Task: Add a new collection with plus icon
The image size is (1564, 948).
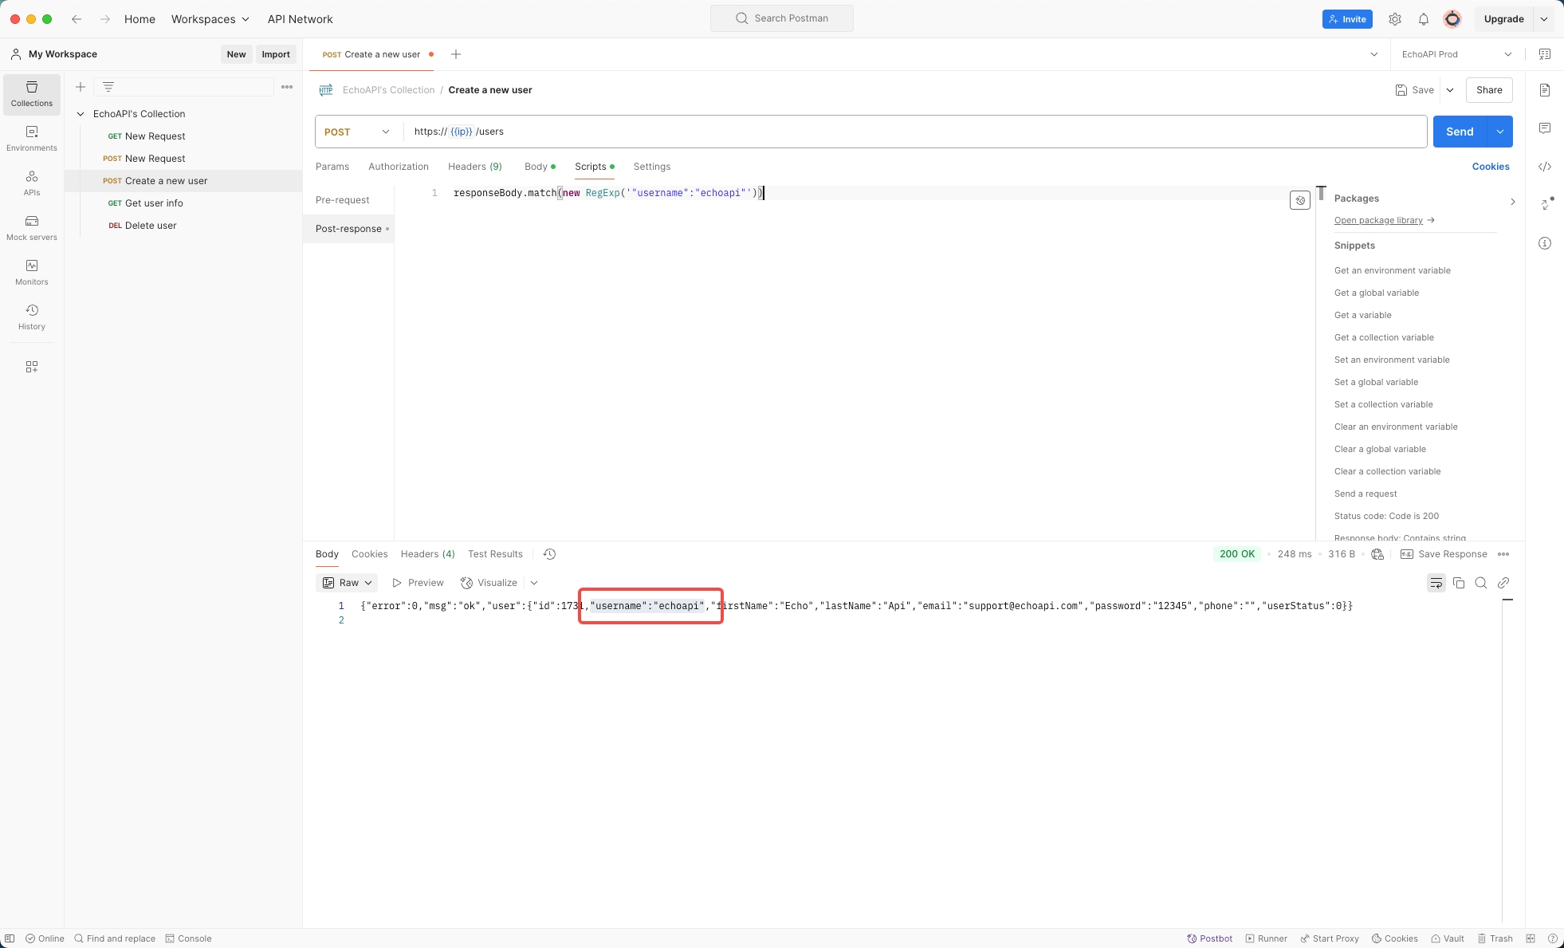Action: coord(81,87)
